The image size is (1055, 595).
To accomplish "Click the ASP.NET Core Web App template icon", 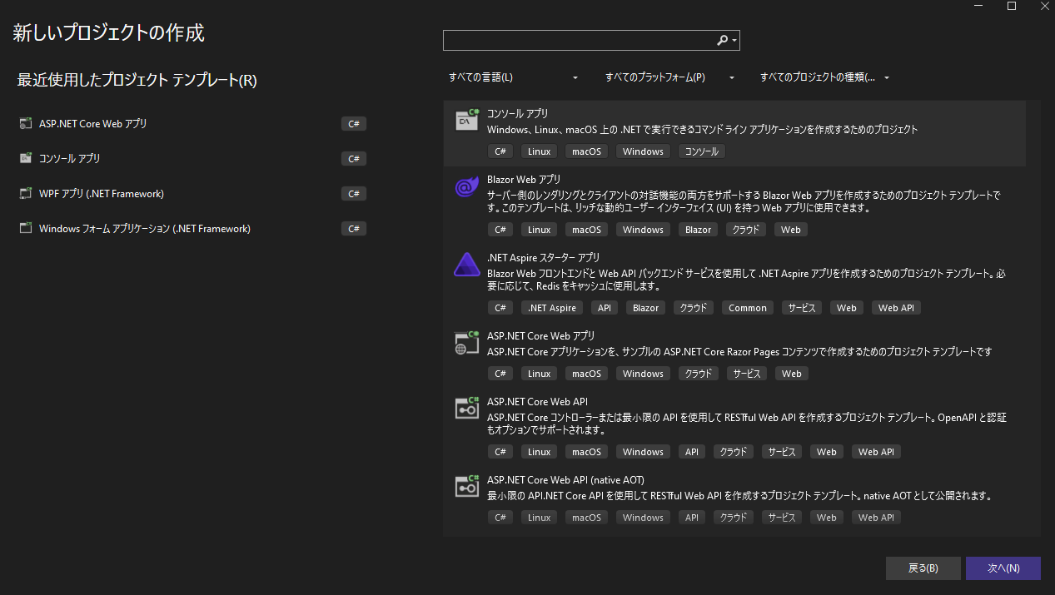I will click(x=466, y=343).
